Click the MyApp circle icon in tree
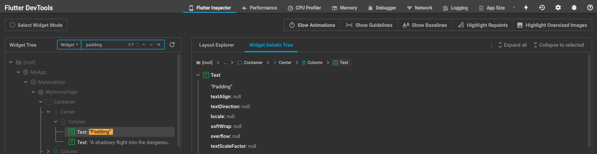 tap(26, 72)
